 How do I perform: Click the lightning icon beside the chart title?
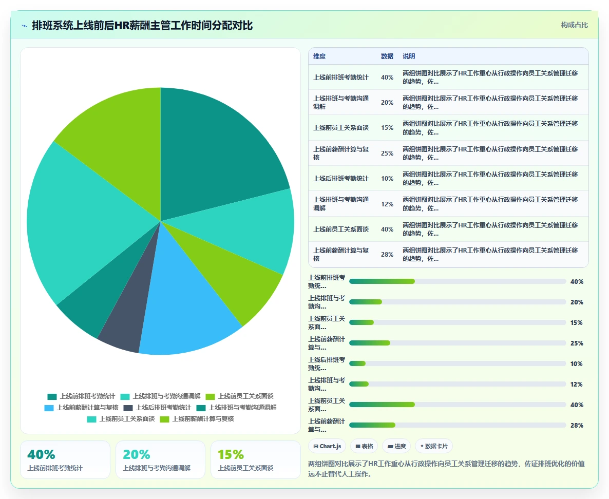25,26
